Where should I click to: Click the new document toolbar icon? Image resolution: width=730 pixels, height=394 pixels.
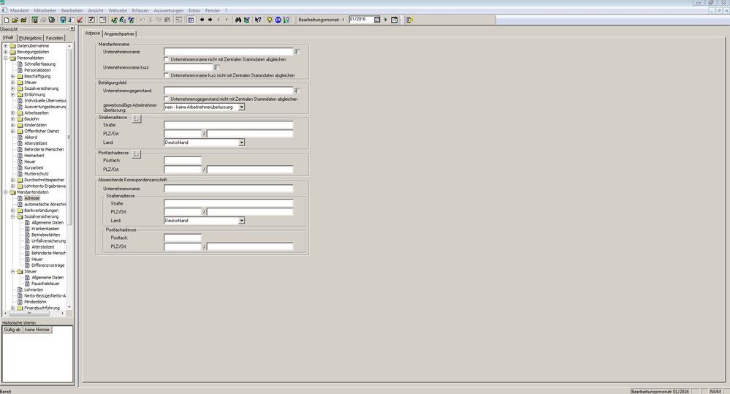click(x=6, y=19)
